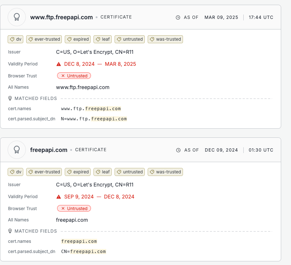Select was-trusted tag on the freepapi.com card
Viewport: 291px width, 265px height.
(x=166, y=172)
